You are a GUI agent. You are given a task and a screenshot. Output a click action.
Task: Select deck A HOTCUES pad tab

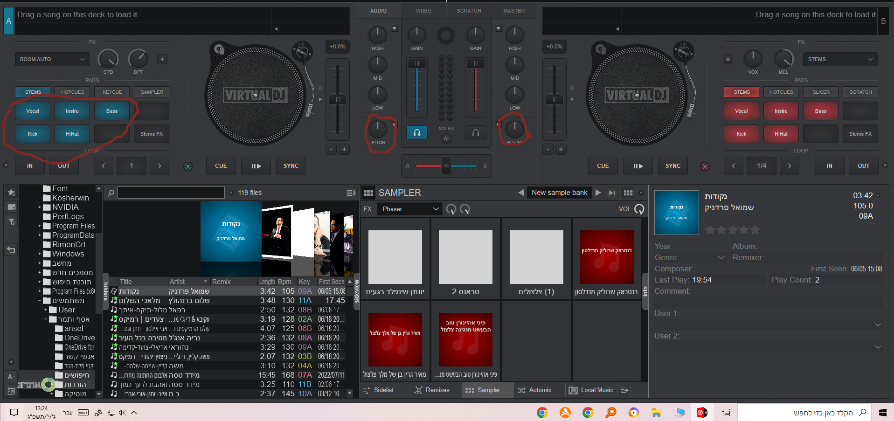(73, 92)
